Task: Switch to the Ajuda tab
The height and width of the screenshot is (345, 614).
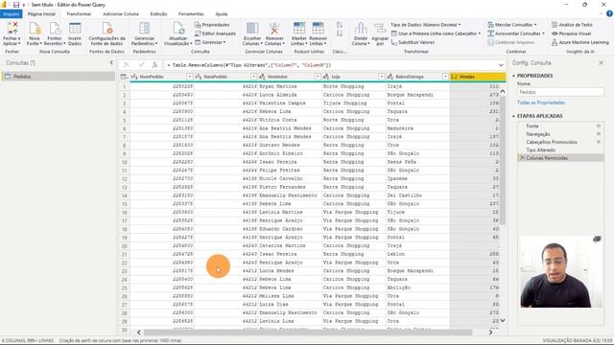Action: pos(222,14)
